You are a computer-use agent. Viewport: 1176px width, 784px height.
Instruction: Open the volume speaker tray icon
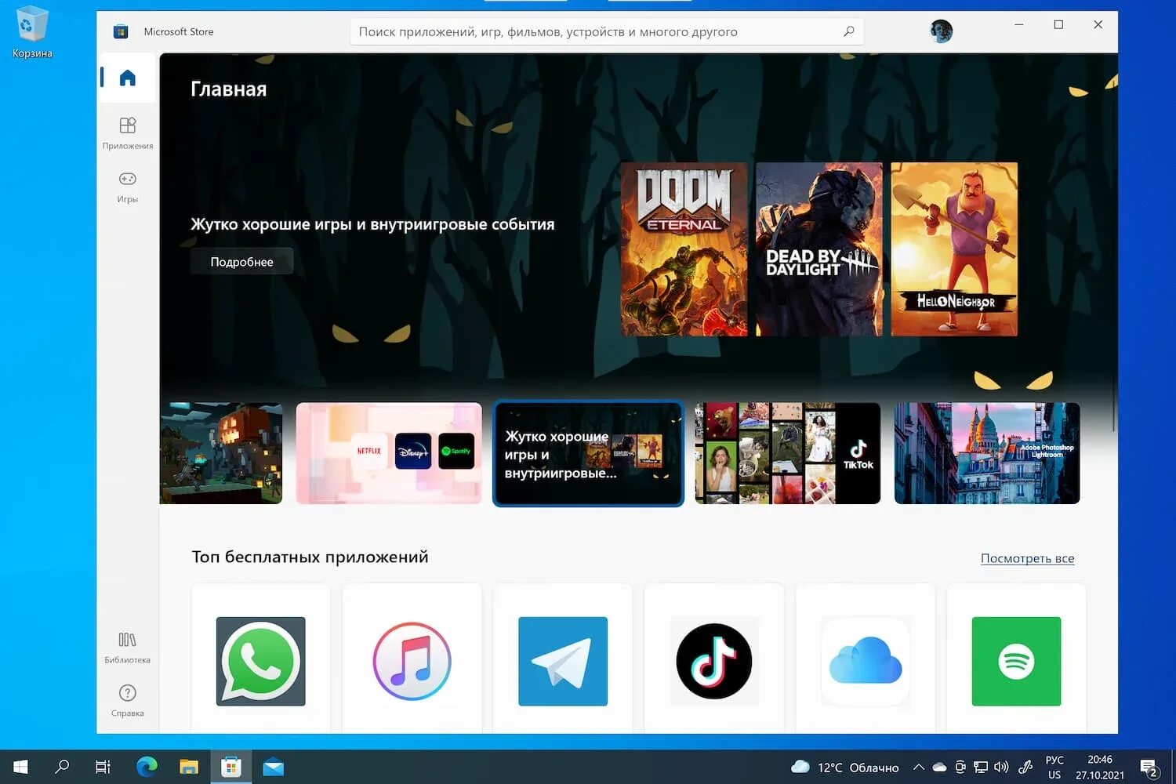click(1001, 767)
